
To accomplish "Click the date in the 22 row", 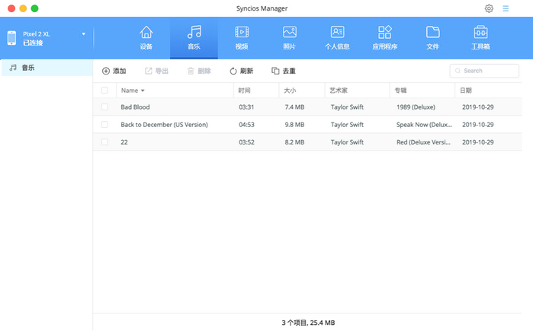I will pos(477,142).
